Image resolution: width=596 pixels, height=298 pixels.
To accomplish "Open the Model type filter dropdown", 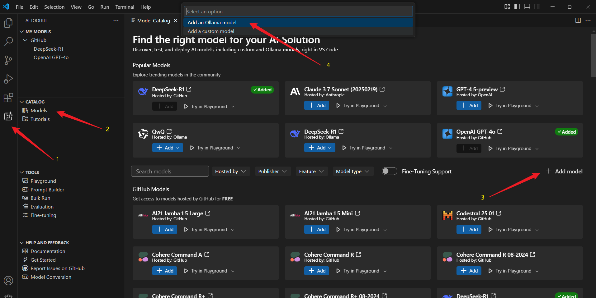I will tap(353, 171).
